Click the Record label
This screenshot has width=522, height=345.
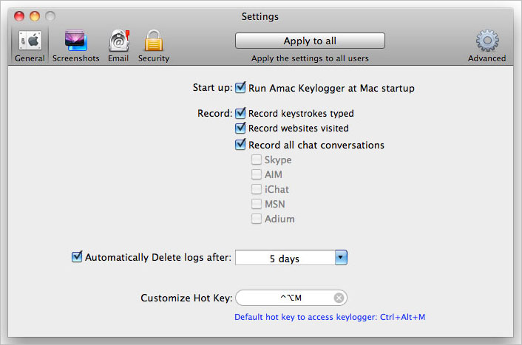tap(214, 114)
